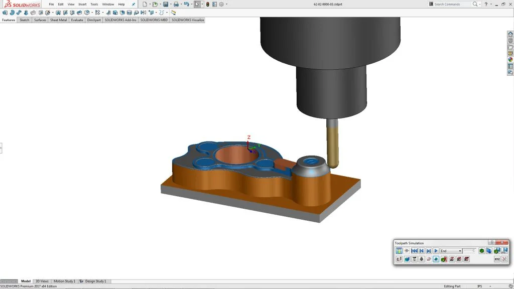Play the toolpath simulation
Image resolution: width=514 pixels, height=289 pixels.
pyautogui.click(x=436, y=251)
